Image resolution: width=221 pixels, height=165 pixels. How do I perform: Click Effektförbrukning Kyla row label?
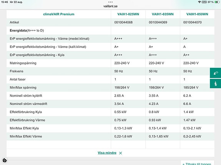tap(26, 112)
